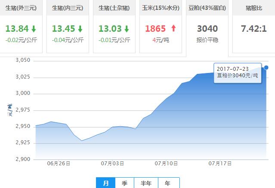The width and height of the screenshot is (275, 188).
Task: Select the 生猪(土杂猪) price card
Action: point(114,27)
